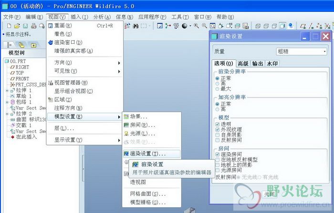
Task: Toggle datum points display icon
Action: (x=319, y=26)
